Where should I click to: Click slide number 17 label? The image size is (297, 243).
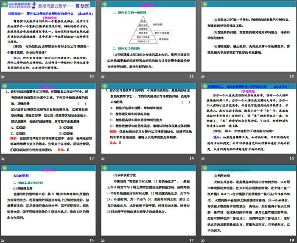pyautogui.click(x=192, y=240)
